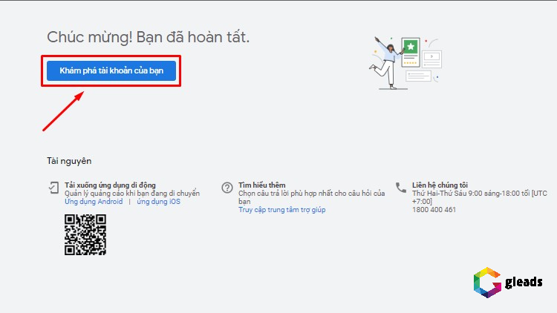This screenshot has width=557, height=313.
Task: Click the question mark help icon
Action: click(227, 188)
